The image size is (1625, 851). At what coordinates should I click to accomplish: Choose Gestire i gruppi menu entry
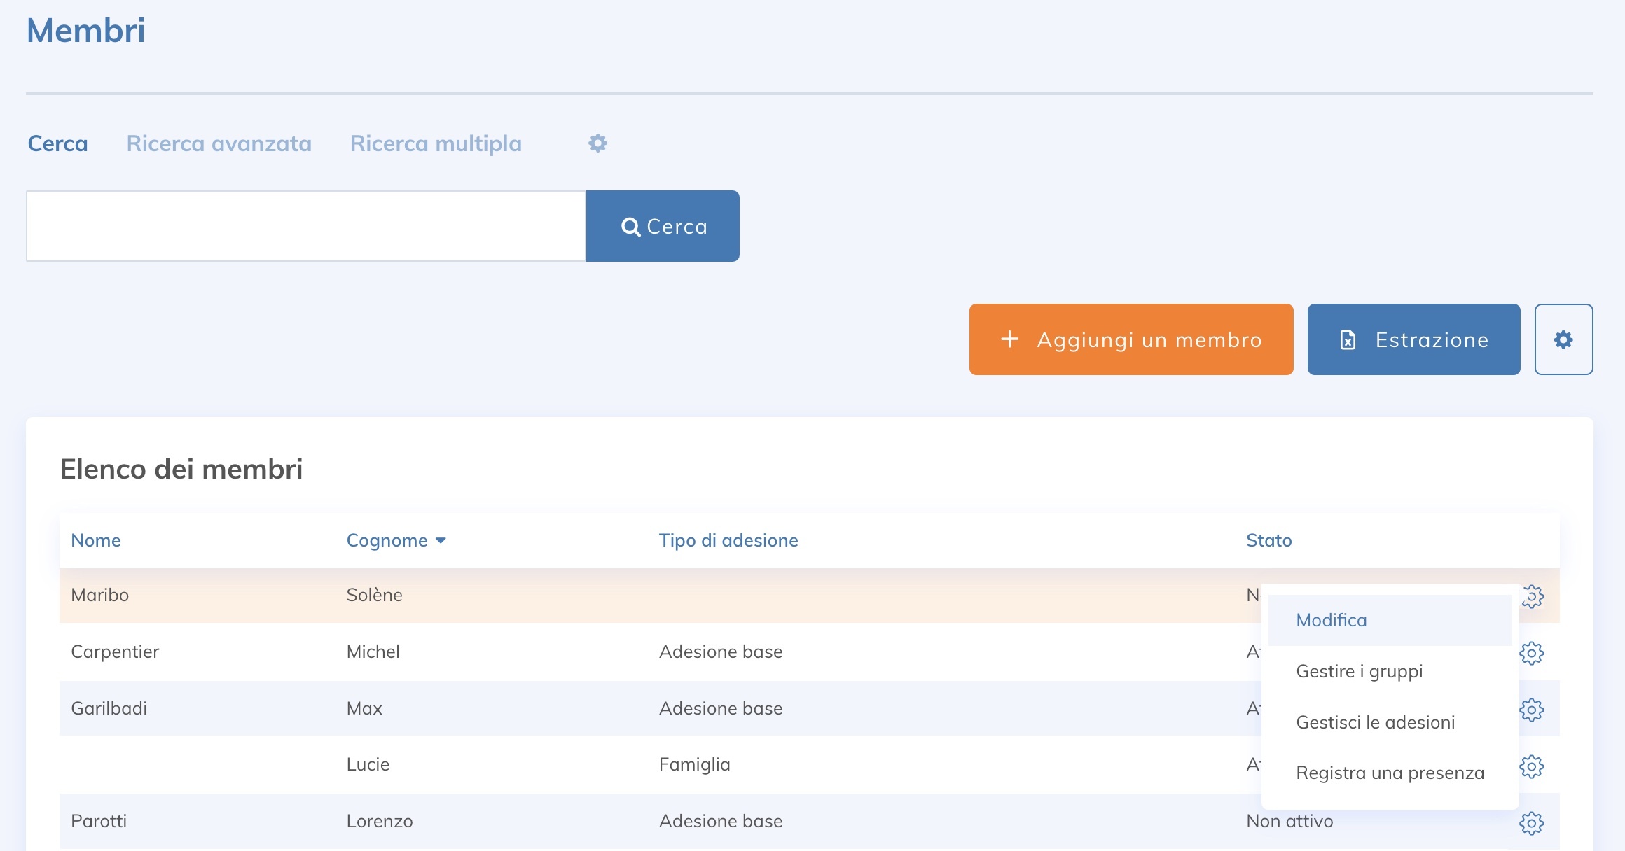1359,671
